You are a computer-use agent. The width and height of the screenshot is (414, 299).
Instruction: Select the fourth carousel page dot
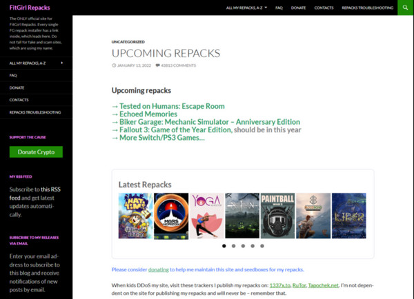253,246
